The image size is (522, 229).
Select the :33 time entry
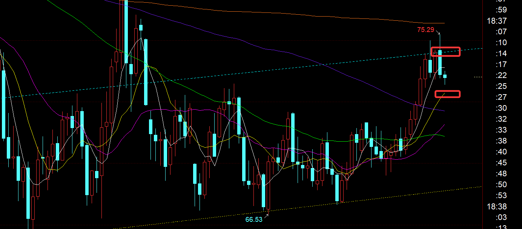click(x=502, y=130)
